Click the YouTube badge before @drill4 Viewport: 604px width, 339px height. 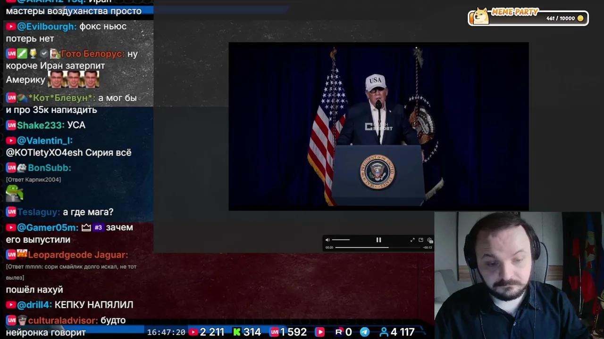tap(11, 305)
